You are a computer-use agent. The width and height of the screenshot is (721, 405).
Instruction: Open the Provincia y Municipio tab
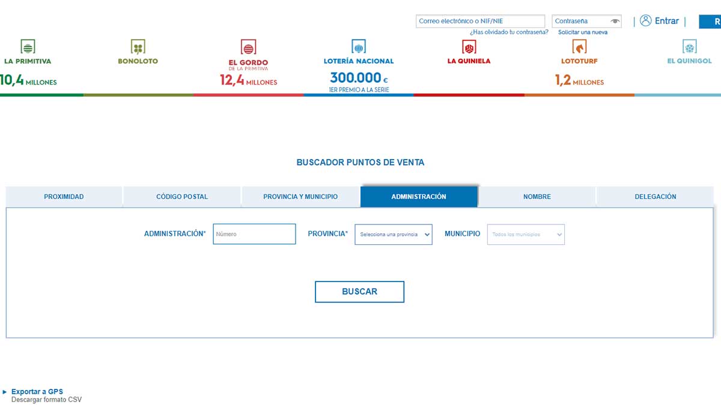tap(300, 197)
